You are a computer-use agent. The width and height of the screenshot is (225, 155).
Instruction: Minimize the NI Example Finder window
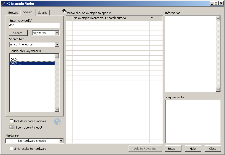(x=211, y=3)
